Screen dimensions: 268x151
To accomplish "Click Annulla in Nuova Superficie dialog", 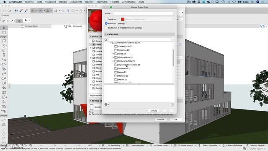I will [x=154, y=111].
